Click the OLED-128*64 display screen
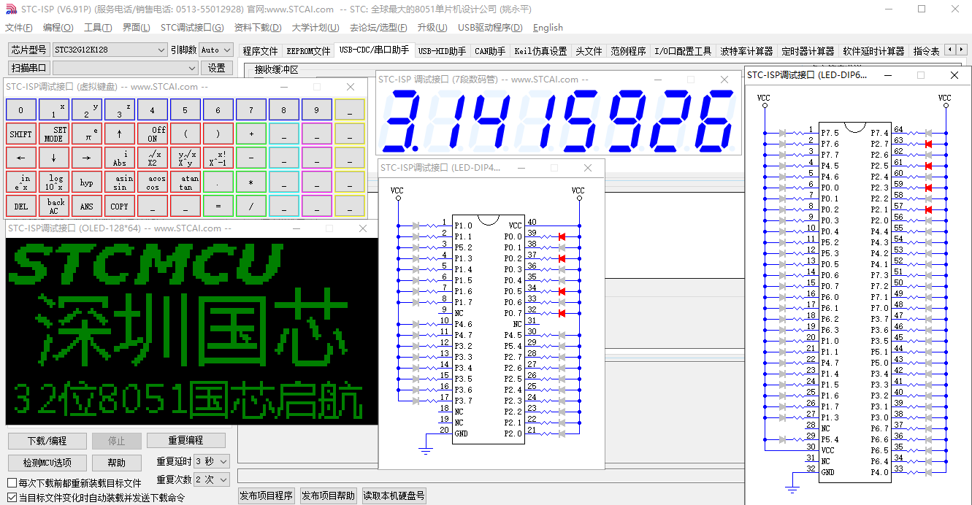 (191, 331)
